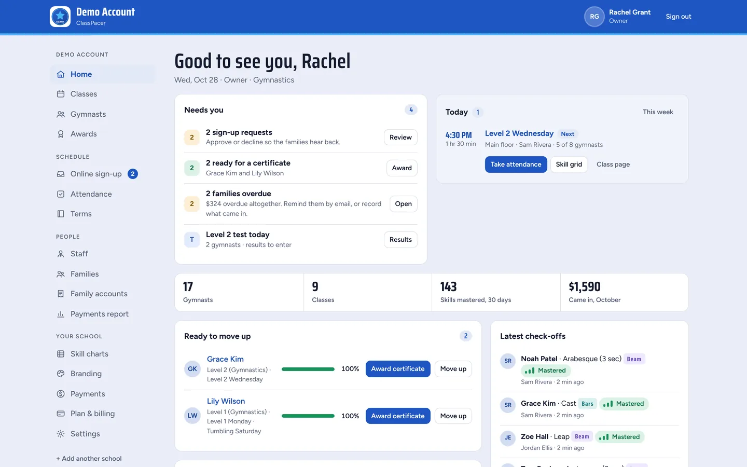This screenshot has height=467, width=747.
Task: Click the 143 Skills mastered stat card
Action: 496,293
